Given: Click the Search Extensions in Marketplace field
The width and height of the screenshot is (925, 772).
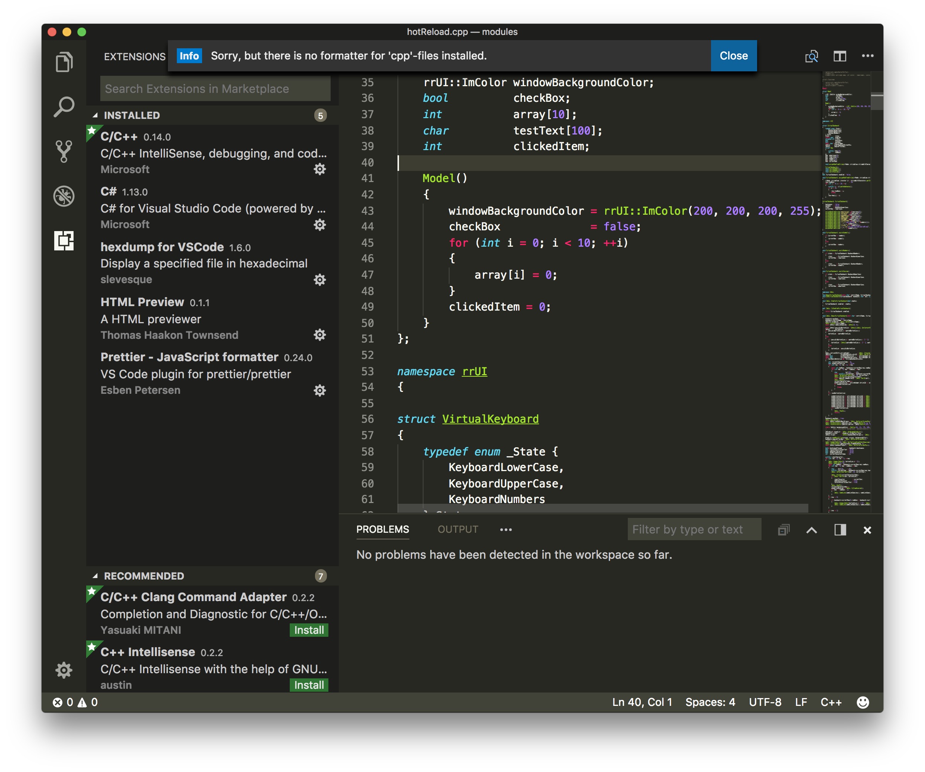Looking at the screenshot, I should click(x=215, y=88).
